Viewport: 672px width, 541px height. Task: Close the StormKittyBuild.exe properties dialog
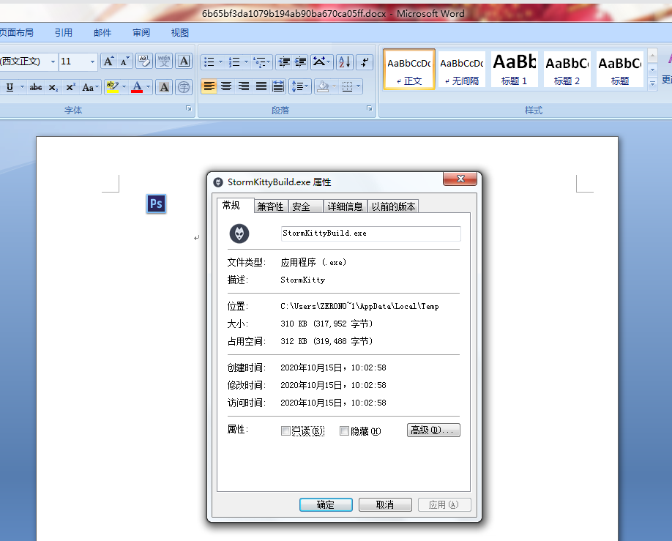tap(460, 179)
